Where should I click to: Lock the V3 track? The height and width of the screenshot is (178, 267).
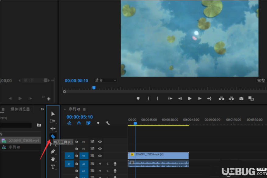[x=77, y=141]
